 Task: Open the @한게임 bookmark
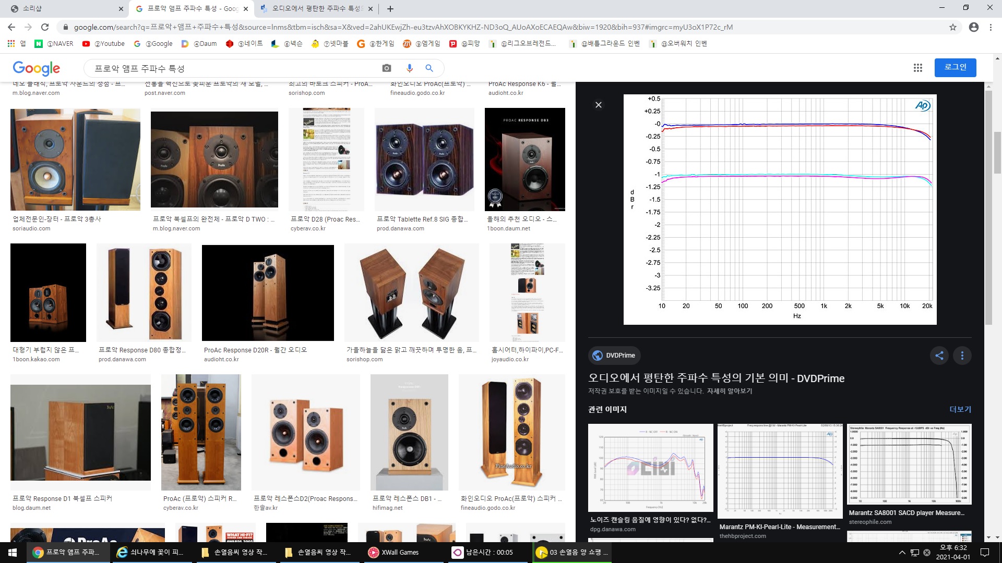376,44
